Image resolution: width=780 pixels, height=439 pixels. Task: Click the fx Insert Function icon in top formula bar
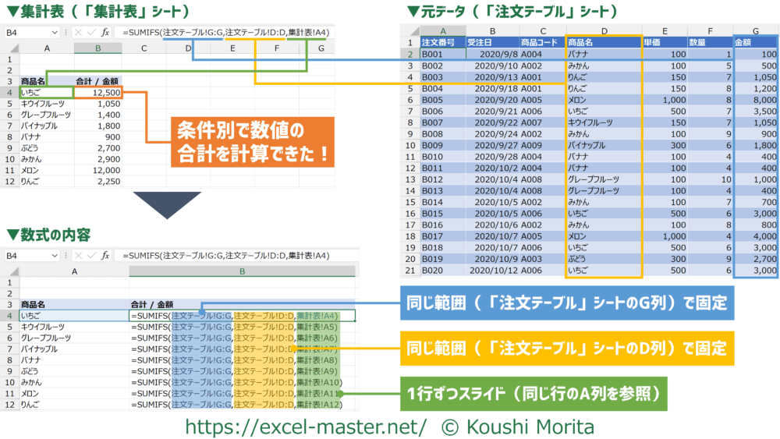105,33
